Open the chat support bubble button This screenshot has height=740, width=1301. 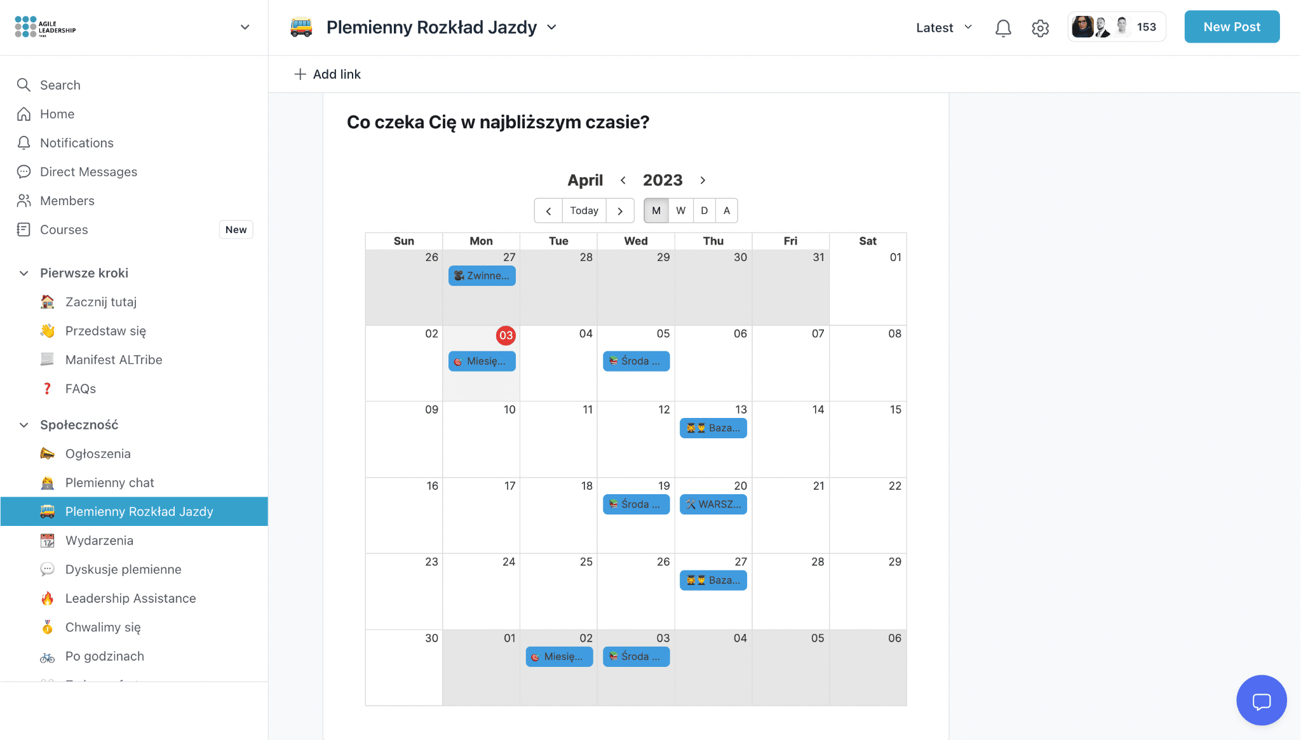(x=1261, y=700)
